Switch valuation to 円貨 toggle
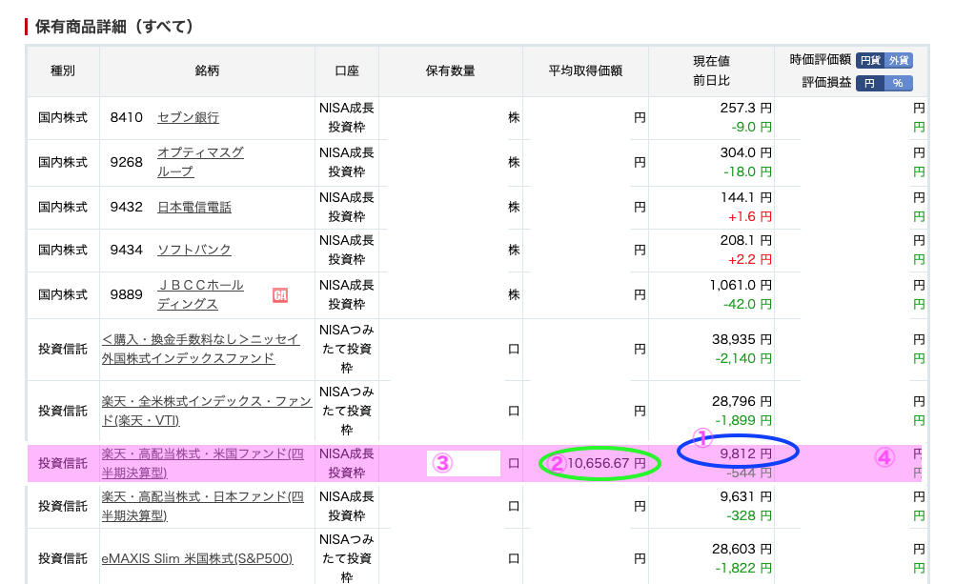This screenshot has width=955, height=584. click(870, 60)
